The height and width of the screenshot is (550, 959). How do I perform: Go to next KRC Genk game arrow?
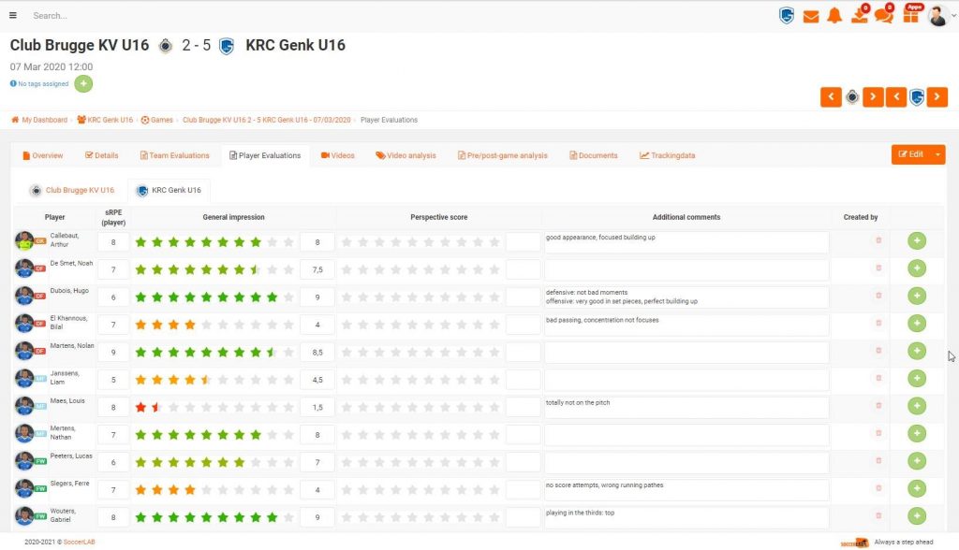click(x=937, y=96)
